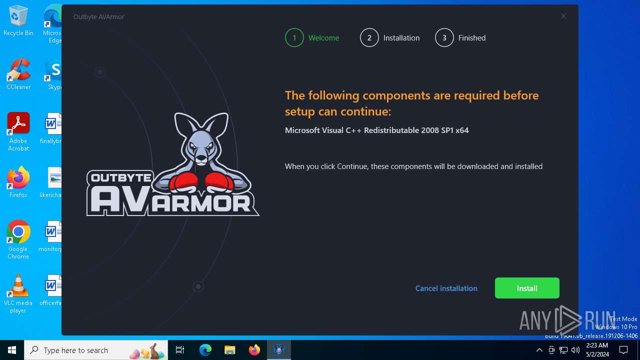Image resolution: width=640 pixels, height=360 pixels.
Task: Open the notification center icon
Action: (623, 350)
